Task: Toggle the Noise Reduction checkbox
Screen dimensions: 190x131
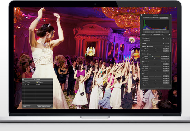Action: point(142,47)
